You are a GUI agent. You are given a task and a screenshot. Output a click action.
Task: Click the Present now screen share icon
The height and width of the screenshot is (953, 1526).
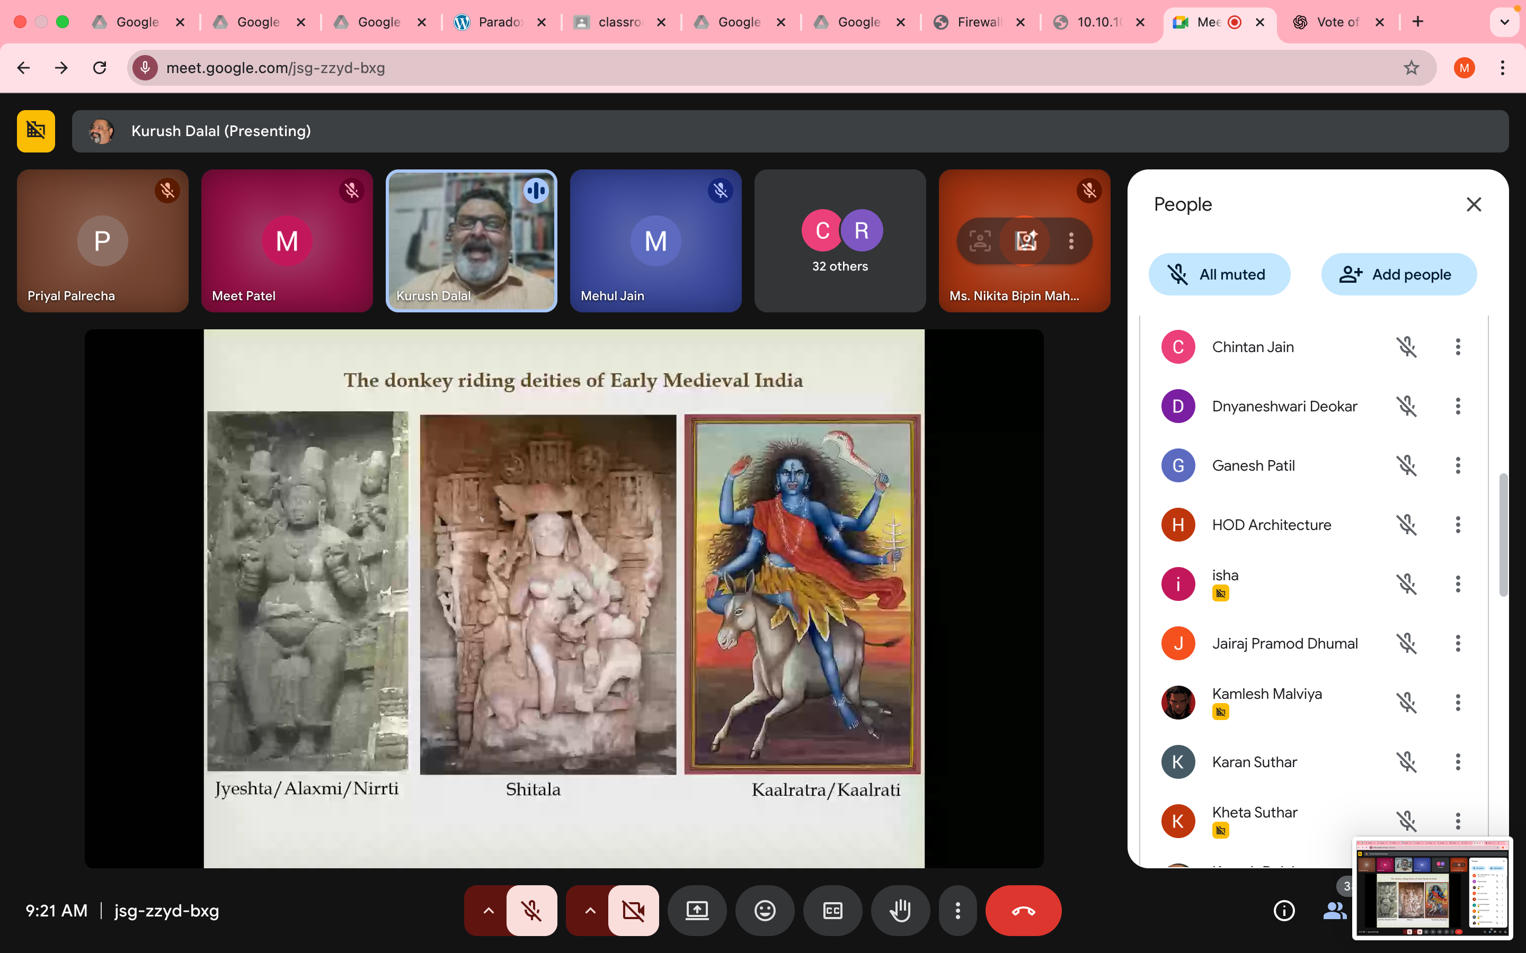(x=697, y=910)
